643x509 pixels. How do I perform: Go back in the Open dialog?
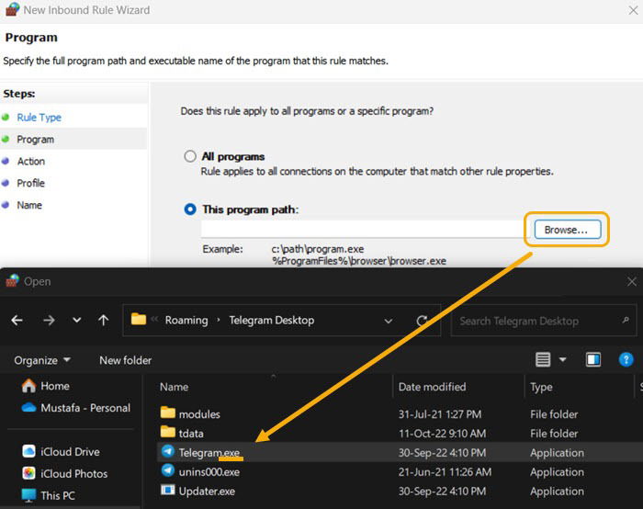(17, 321)
